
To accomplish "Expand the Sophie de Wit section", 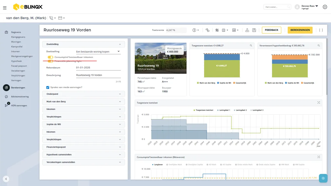I will point(84,124).
